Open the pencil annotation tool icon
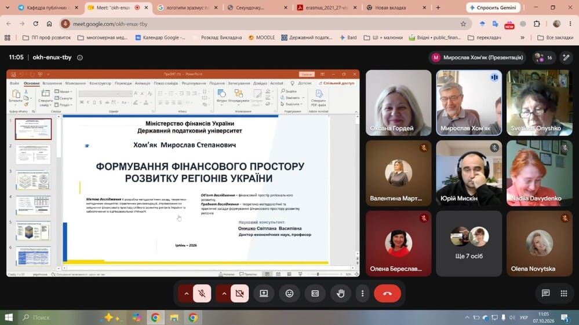This screenshot has width=579, height=325. pyautogui.click(x=566, y=57)
